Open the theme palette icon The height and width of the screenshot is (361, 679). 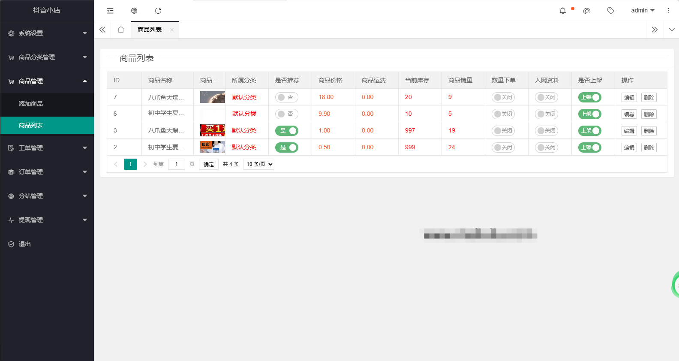pyautogui.click(x=587, y=11)
